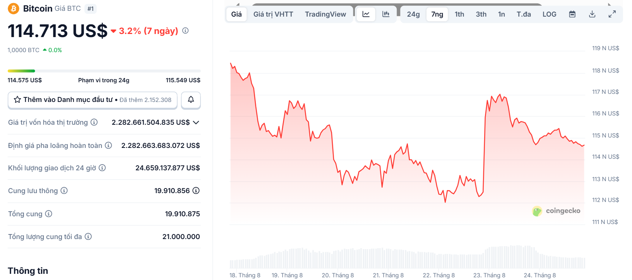Toggle the star to favorite Bitcoin

17,100
